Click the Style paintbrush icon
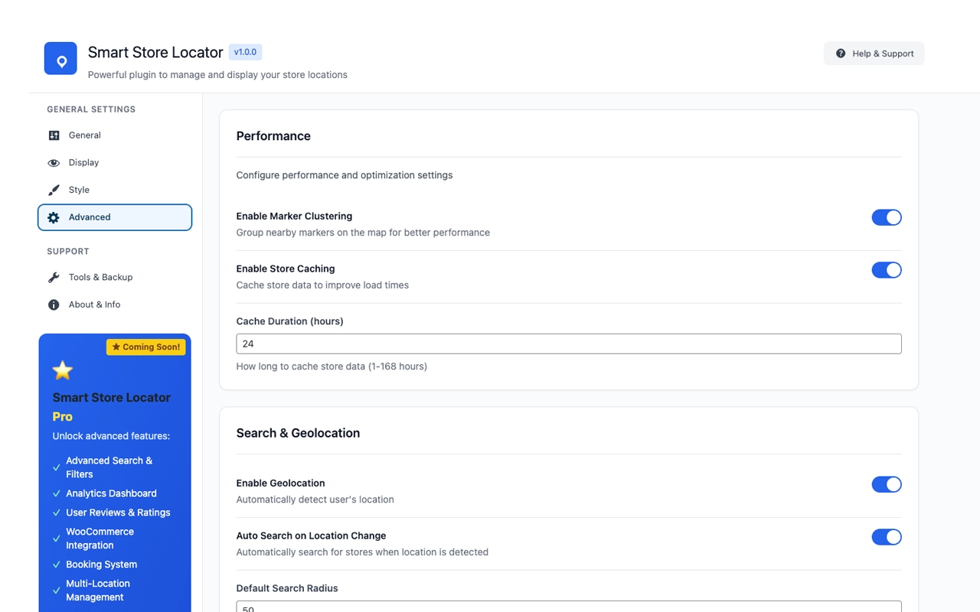 pos(54,190)
